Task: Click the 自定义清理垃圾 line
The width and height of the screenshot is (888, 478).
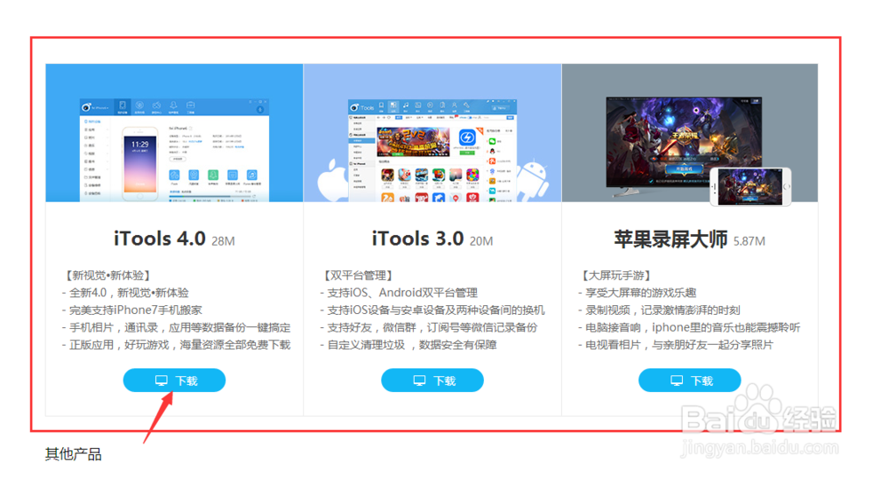Action: (408, 345)
